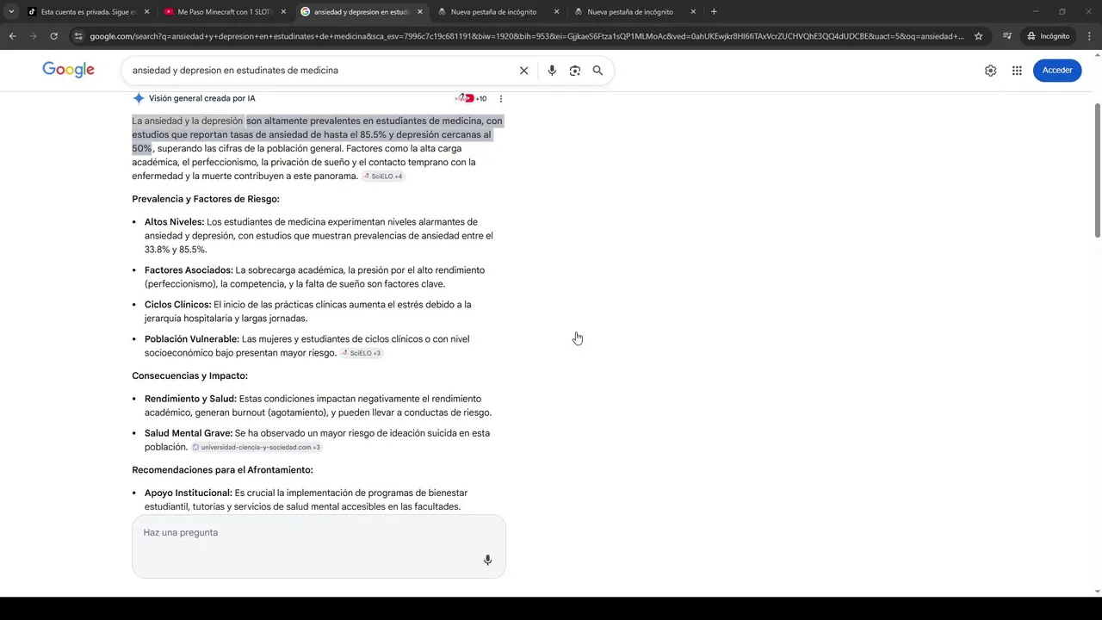1102x620 pixels.
Task: Restore down the Chrome window
Action: (x=1062, y=12)
